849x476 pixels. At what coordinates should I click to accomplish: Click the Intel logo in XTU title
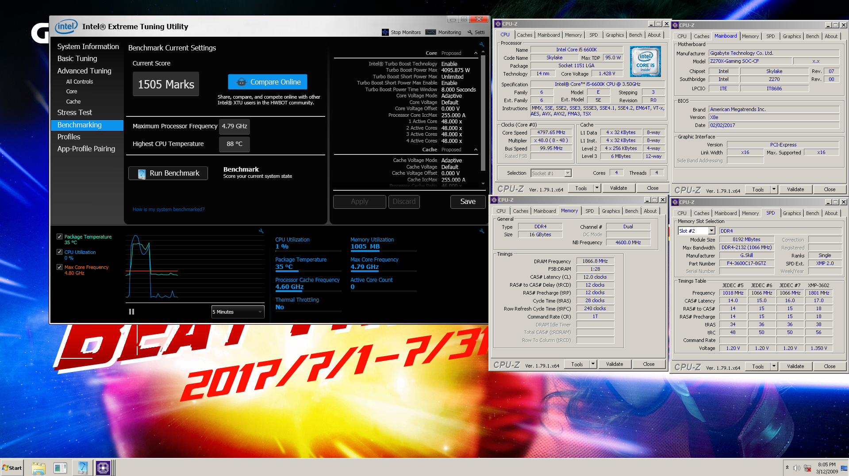[x=66, y=27]
